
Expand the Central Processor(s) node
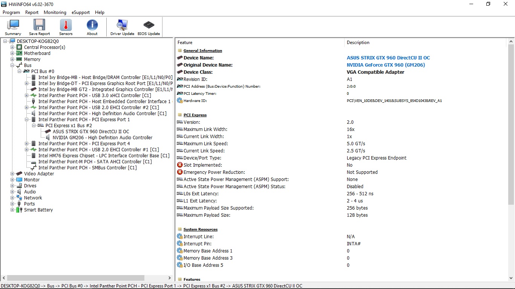12,47
